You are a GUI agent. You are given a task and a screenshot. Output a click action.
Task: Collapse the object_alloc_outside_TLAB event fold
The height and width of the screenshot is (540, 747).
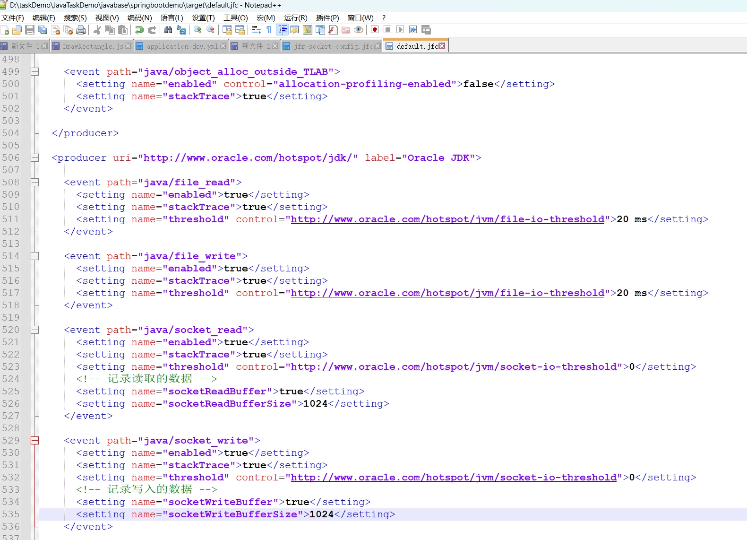point(34,72)
